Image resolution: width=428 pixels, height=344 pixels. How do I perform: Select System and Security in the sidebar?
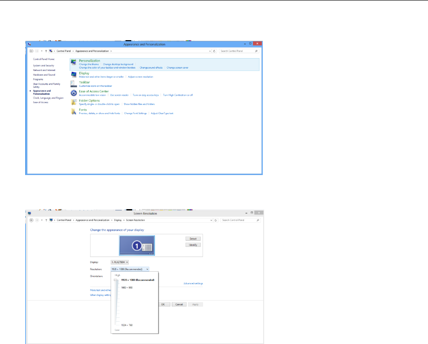[x=44, y=66]
